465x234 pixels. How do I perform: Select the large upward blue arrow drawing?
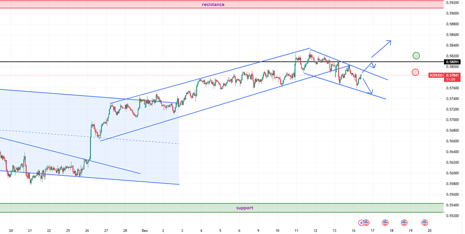click(x=381, y=48)
